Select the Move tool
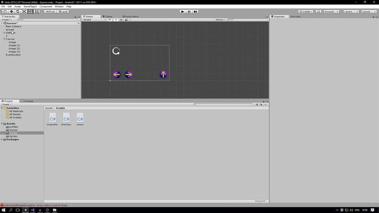Image resolution: width=379 pixels, height=213 pixels. tap(11, 12)
